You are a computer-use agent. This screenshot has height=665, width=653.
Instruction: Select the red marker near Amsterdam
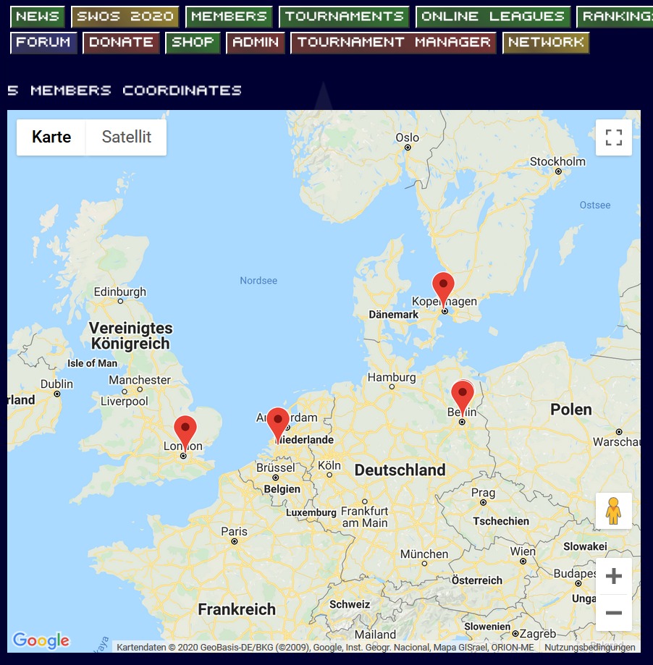[277, 422]
